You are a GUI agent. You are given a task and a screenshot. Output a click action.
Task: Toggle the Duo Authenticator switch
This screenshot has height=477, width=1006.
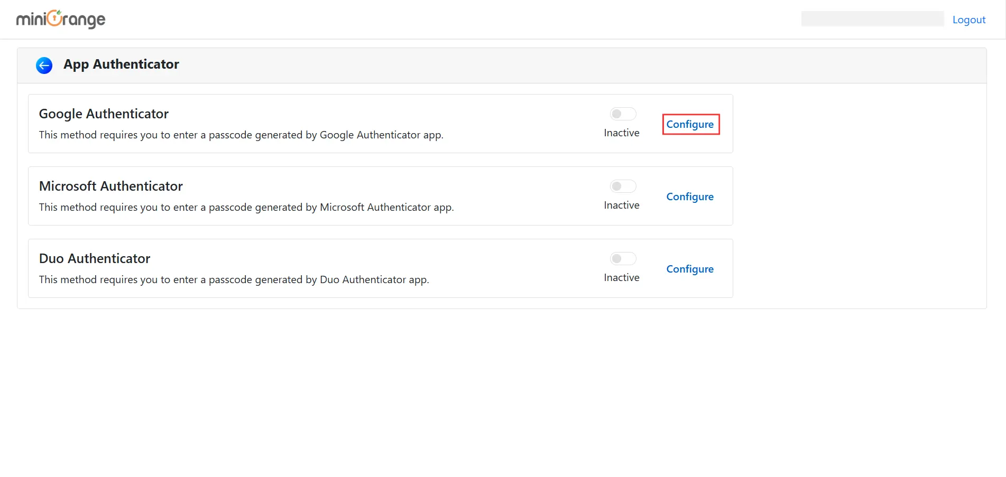pyautogui.click(x=623, y=258)
